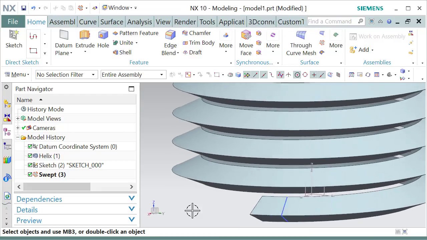Start the Extrude feature
The image size is (427, 240).
click(x=85, y=39)
